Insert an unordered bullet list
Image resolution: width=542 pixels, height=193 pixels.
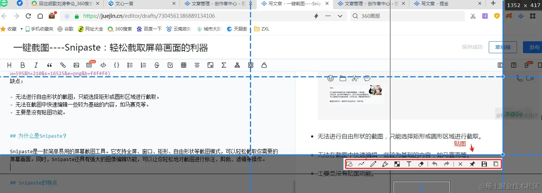[130, 65]
